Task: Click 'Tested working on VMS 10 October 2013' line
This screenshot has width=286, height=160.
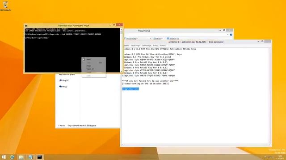Action: coord(145,84)
